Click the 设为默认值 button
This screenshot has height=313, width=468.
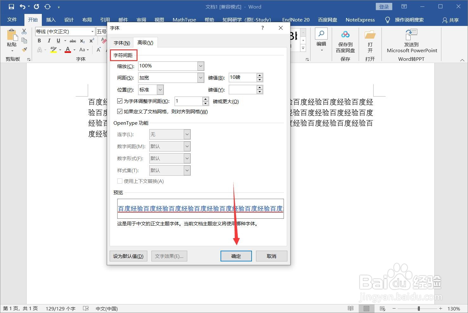(128, 256)
